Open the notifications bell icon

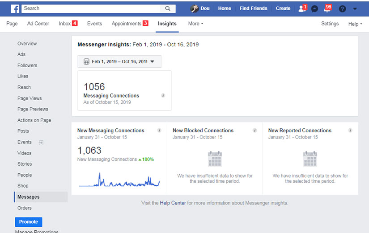(x=327, y=8)
